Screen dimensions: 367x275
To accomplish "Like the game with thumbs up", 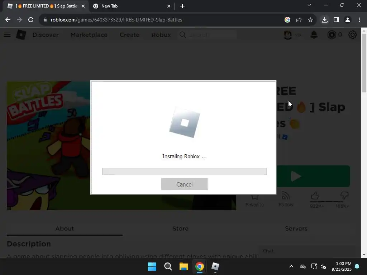I will [315, 196].
